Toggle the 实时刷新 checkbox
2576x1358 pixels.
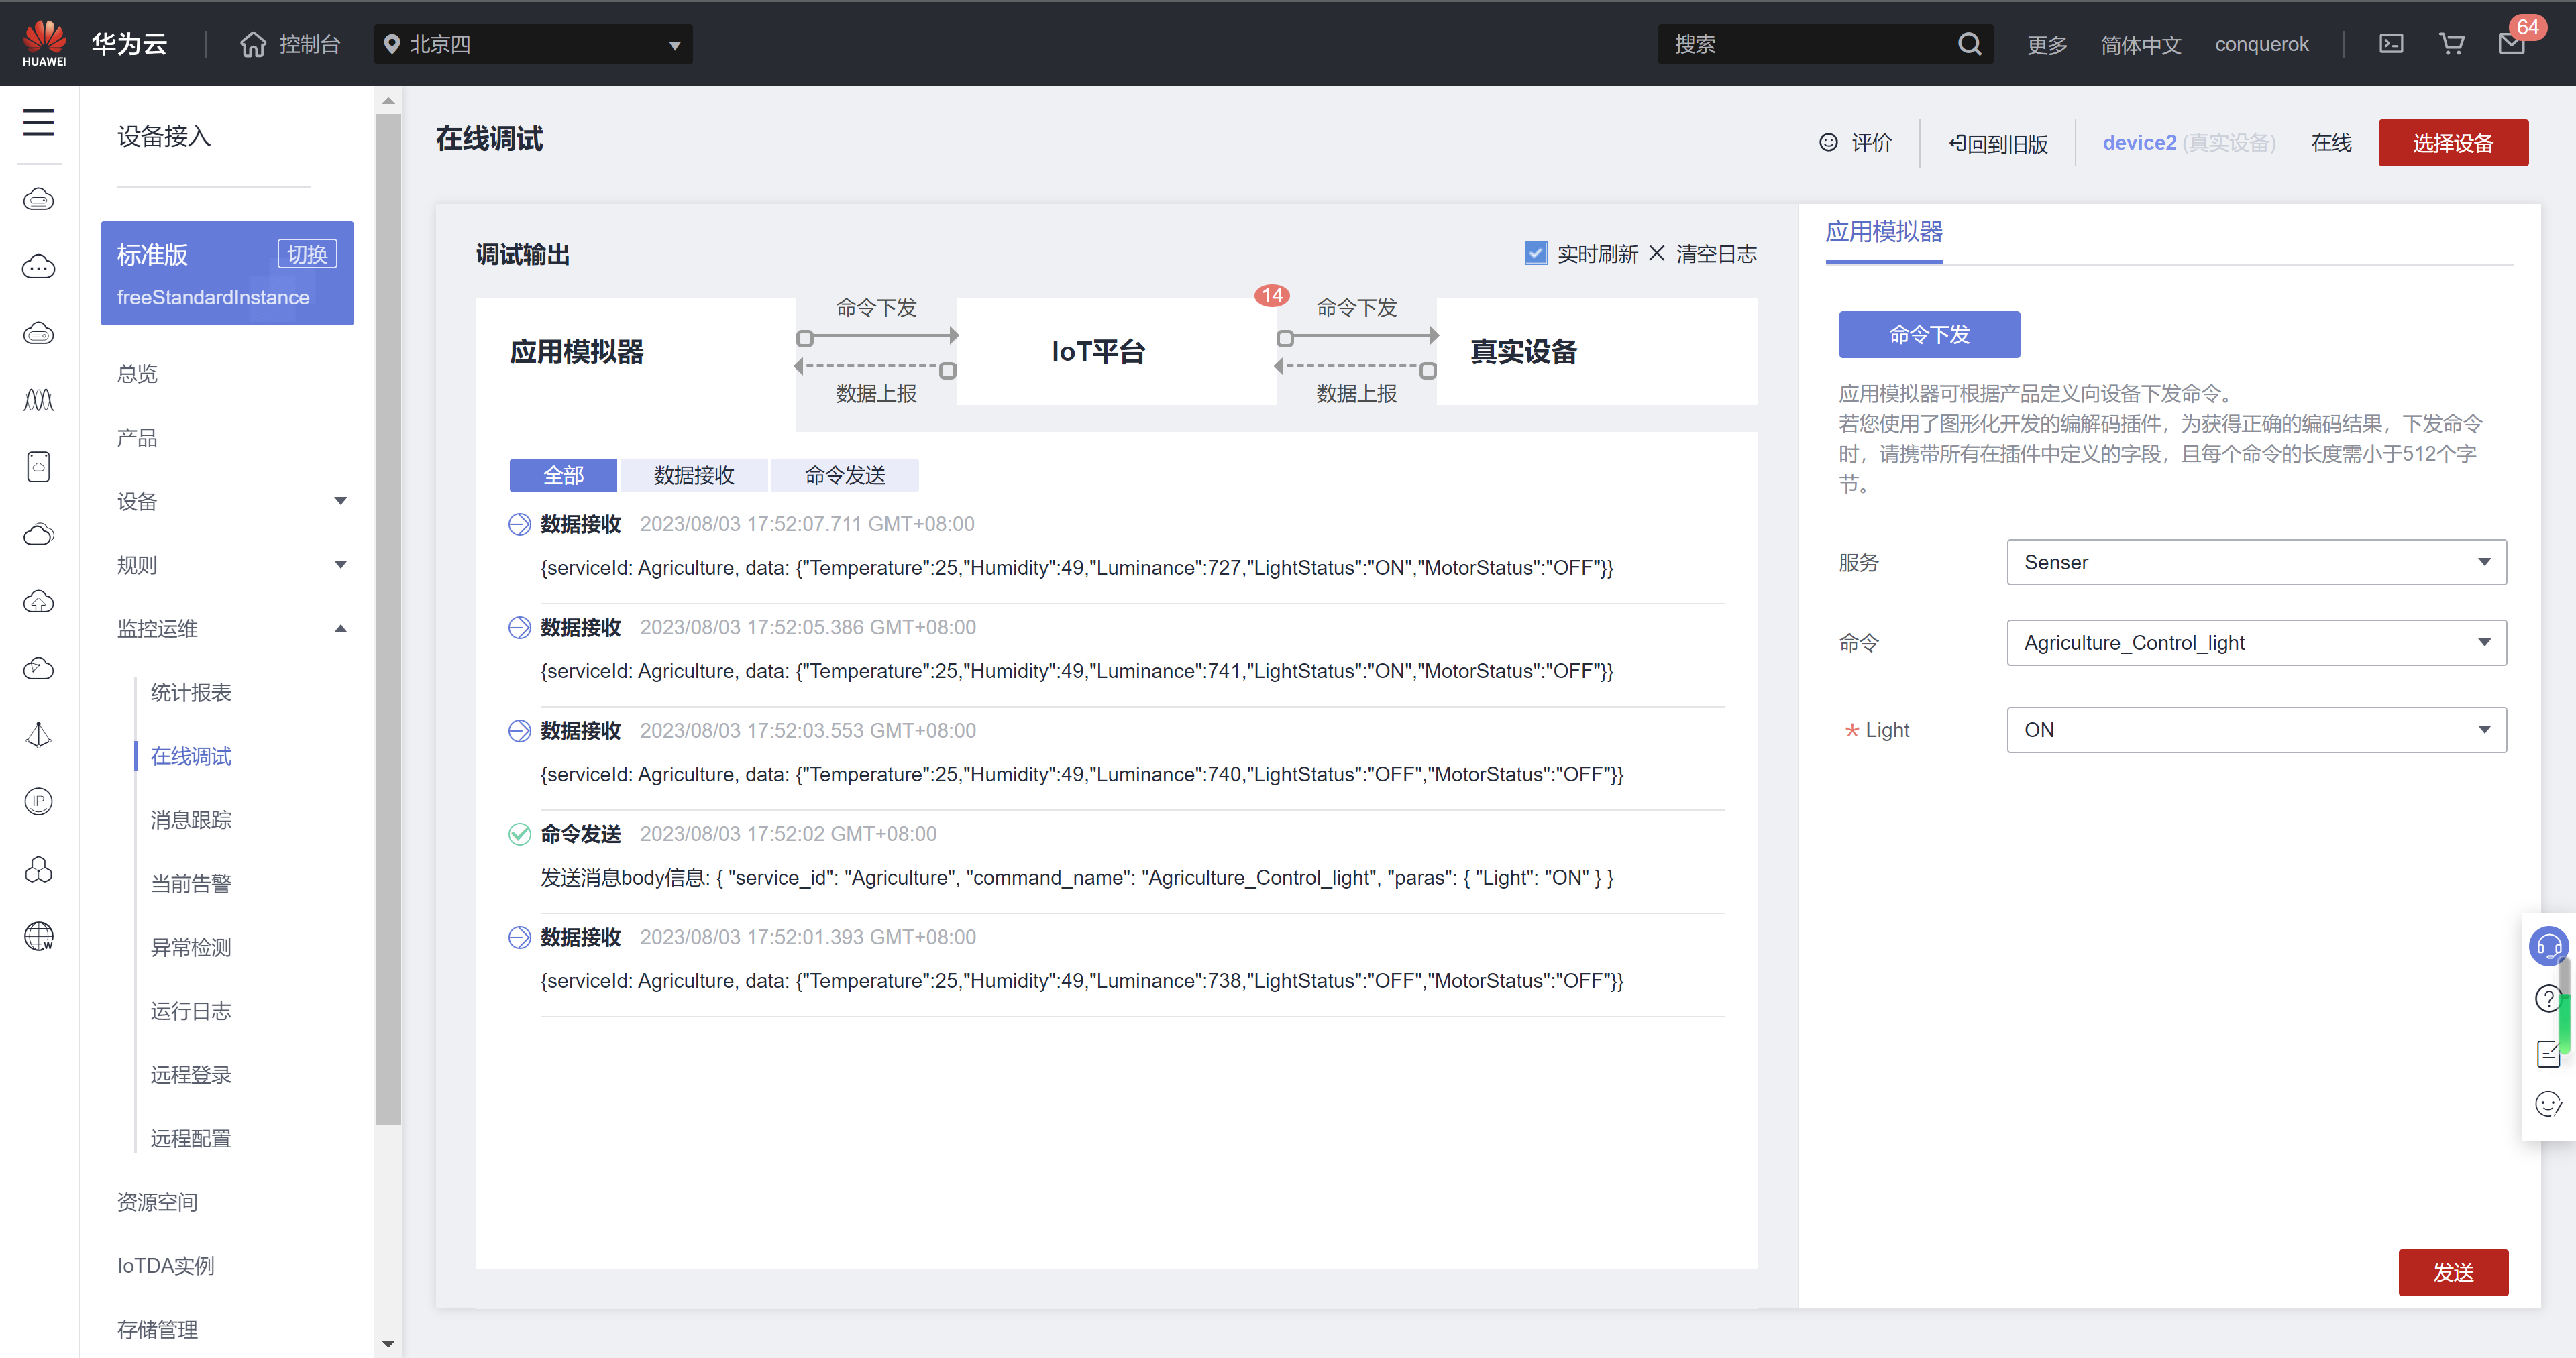pos(1535,253)
